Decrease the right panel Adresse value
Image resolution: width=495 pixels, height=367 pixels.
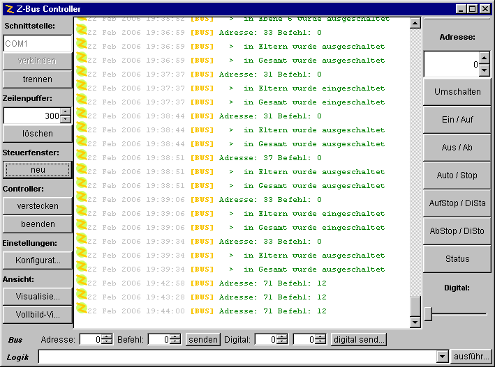point(484,71)
